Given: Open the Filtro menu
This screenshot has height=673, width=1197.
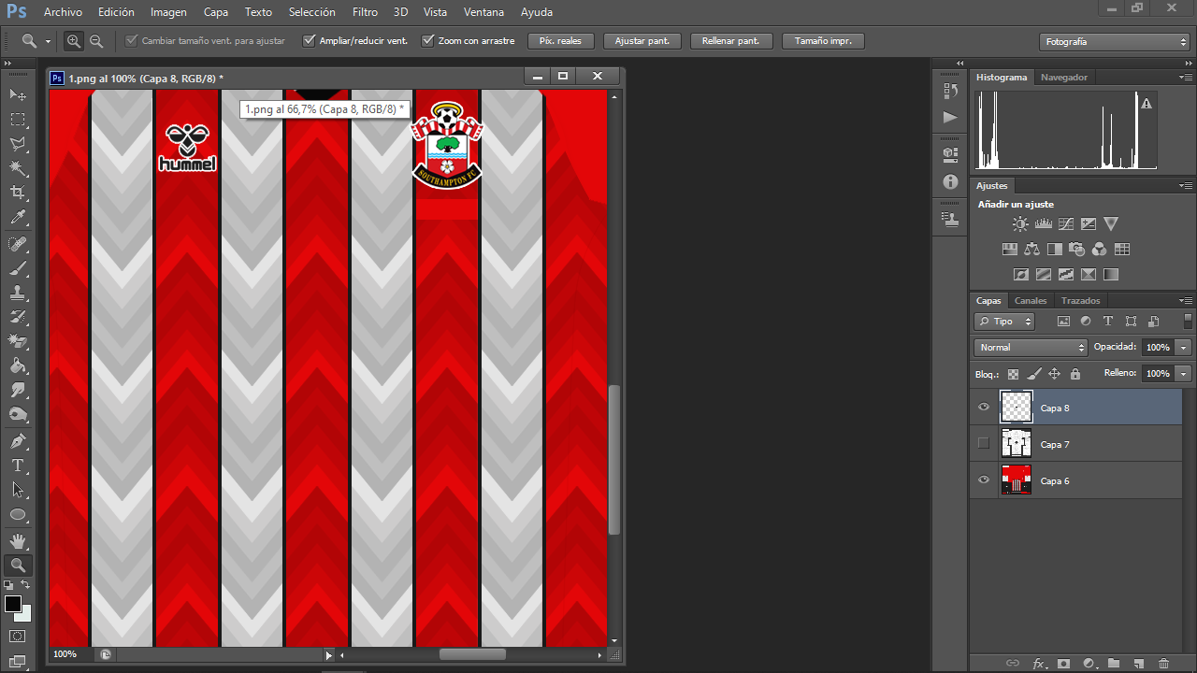Looking at the screenshot, I should pos(366,12).
